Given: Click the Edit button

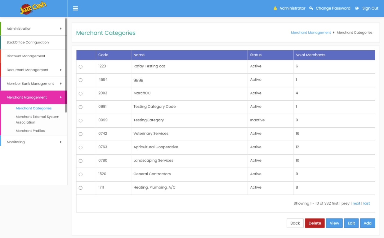Looking at the screenshot, I should click(351, 223).
